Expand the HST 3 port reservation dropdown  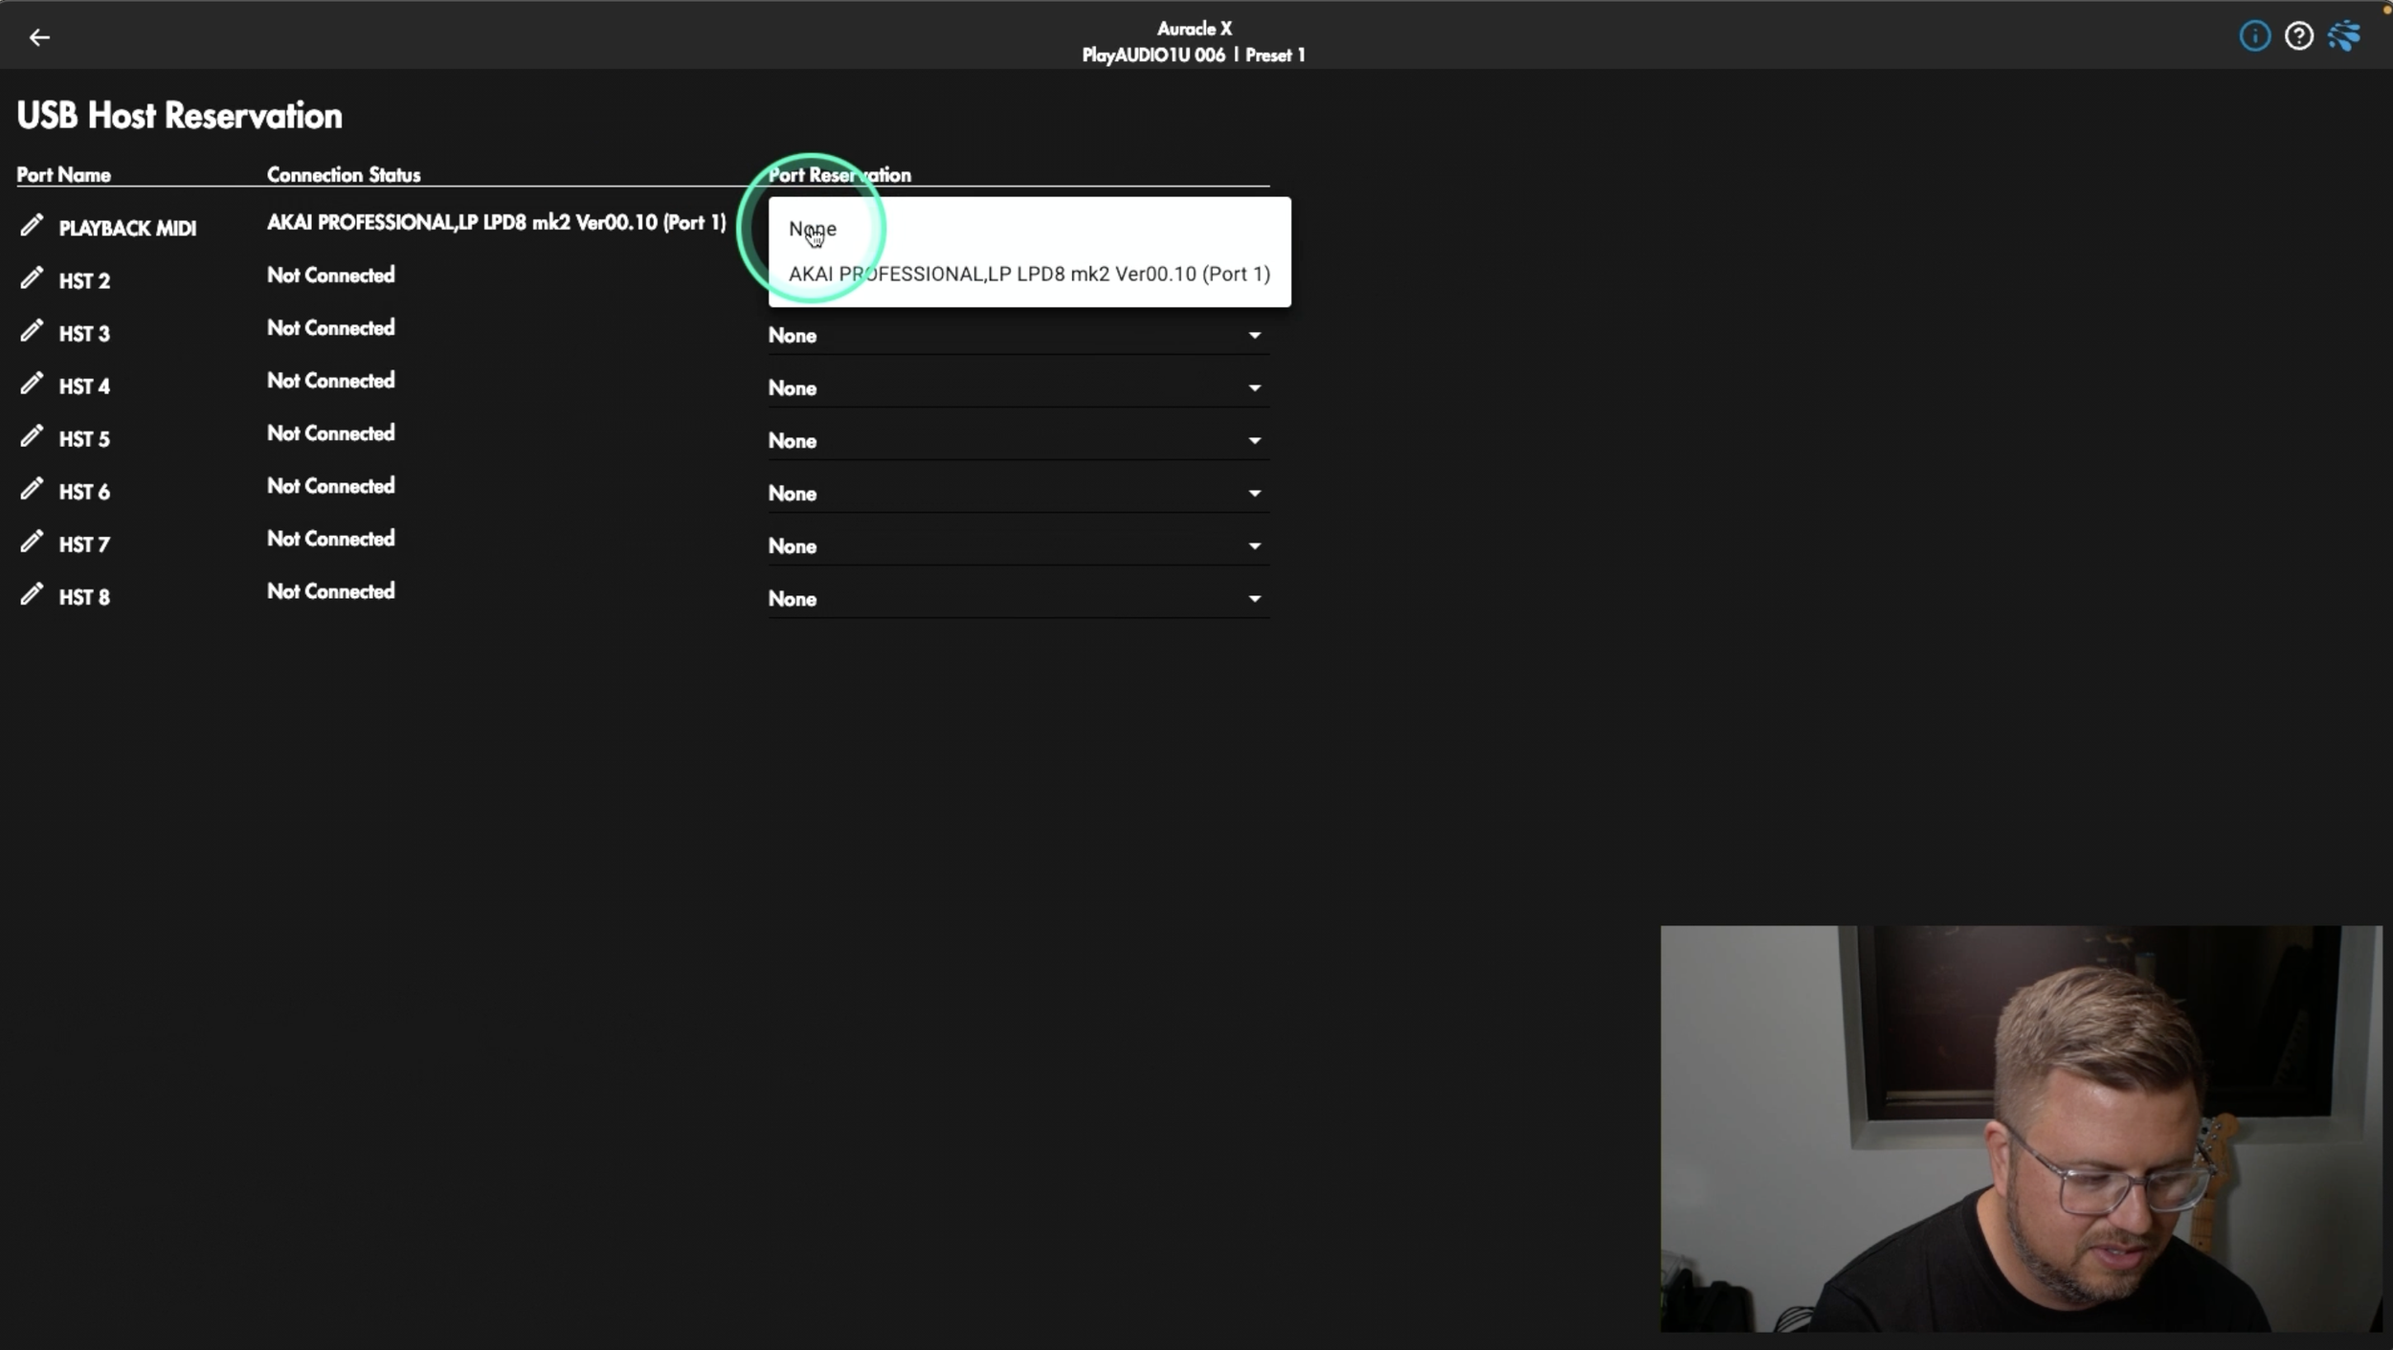[x=1018, y=336]
